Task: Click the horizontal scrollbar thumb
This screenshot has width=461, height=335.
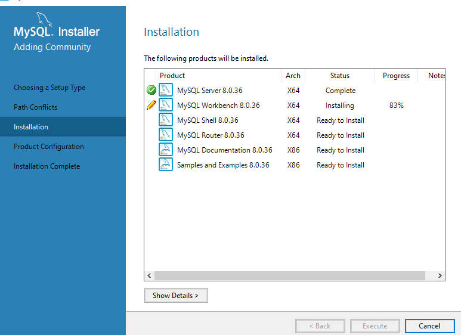Action: [290, 275]
